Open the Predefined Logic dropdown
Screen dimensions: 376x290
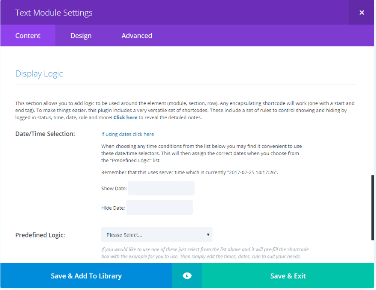click(x=156, y=235)
